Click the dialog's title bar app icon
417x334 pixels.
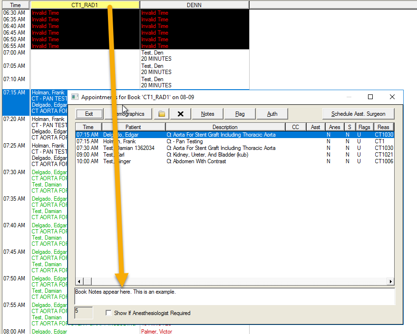(75, 97)
